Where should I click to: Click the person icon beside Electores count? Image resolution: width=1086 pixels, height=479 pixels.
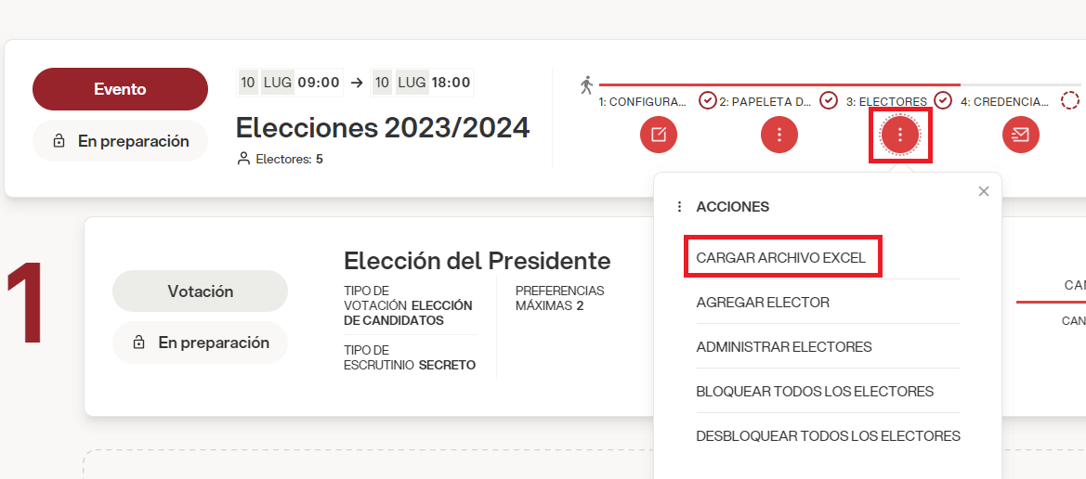click(243, 160)
